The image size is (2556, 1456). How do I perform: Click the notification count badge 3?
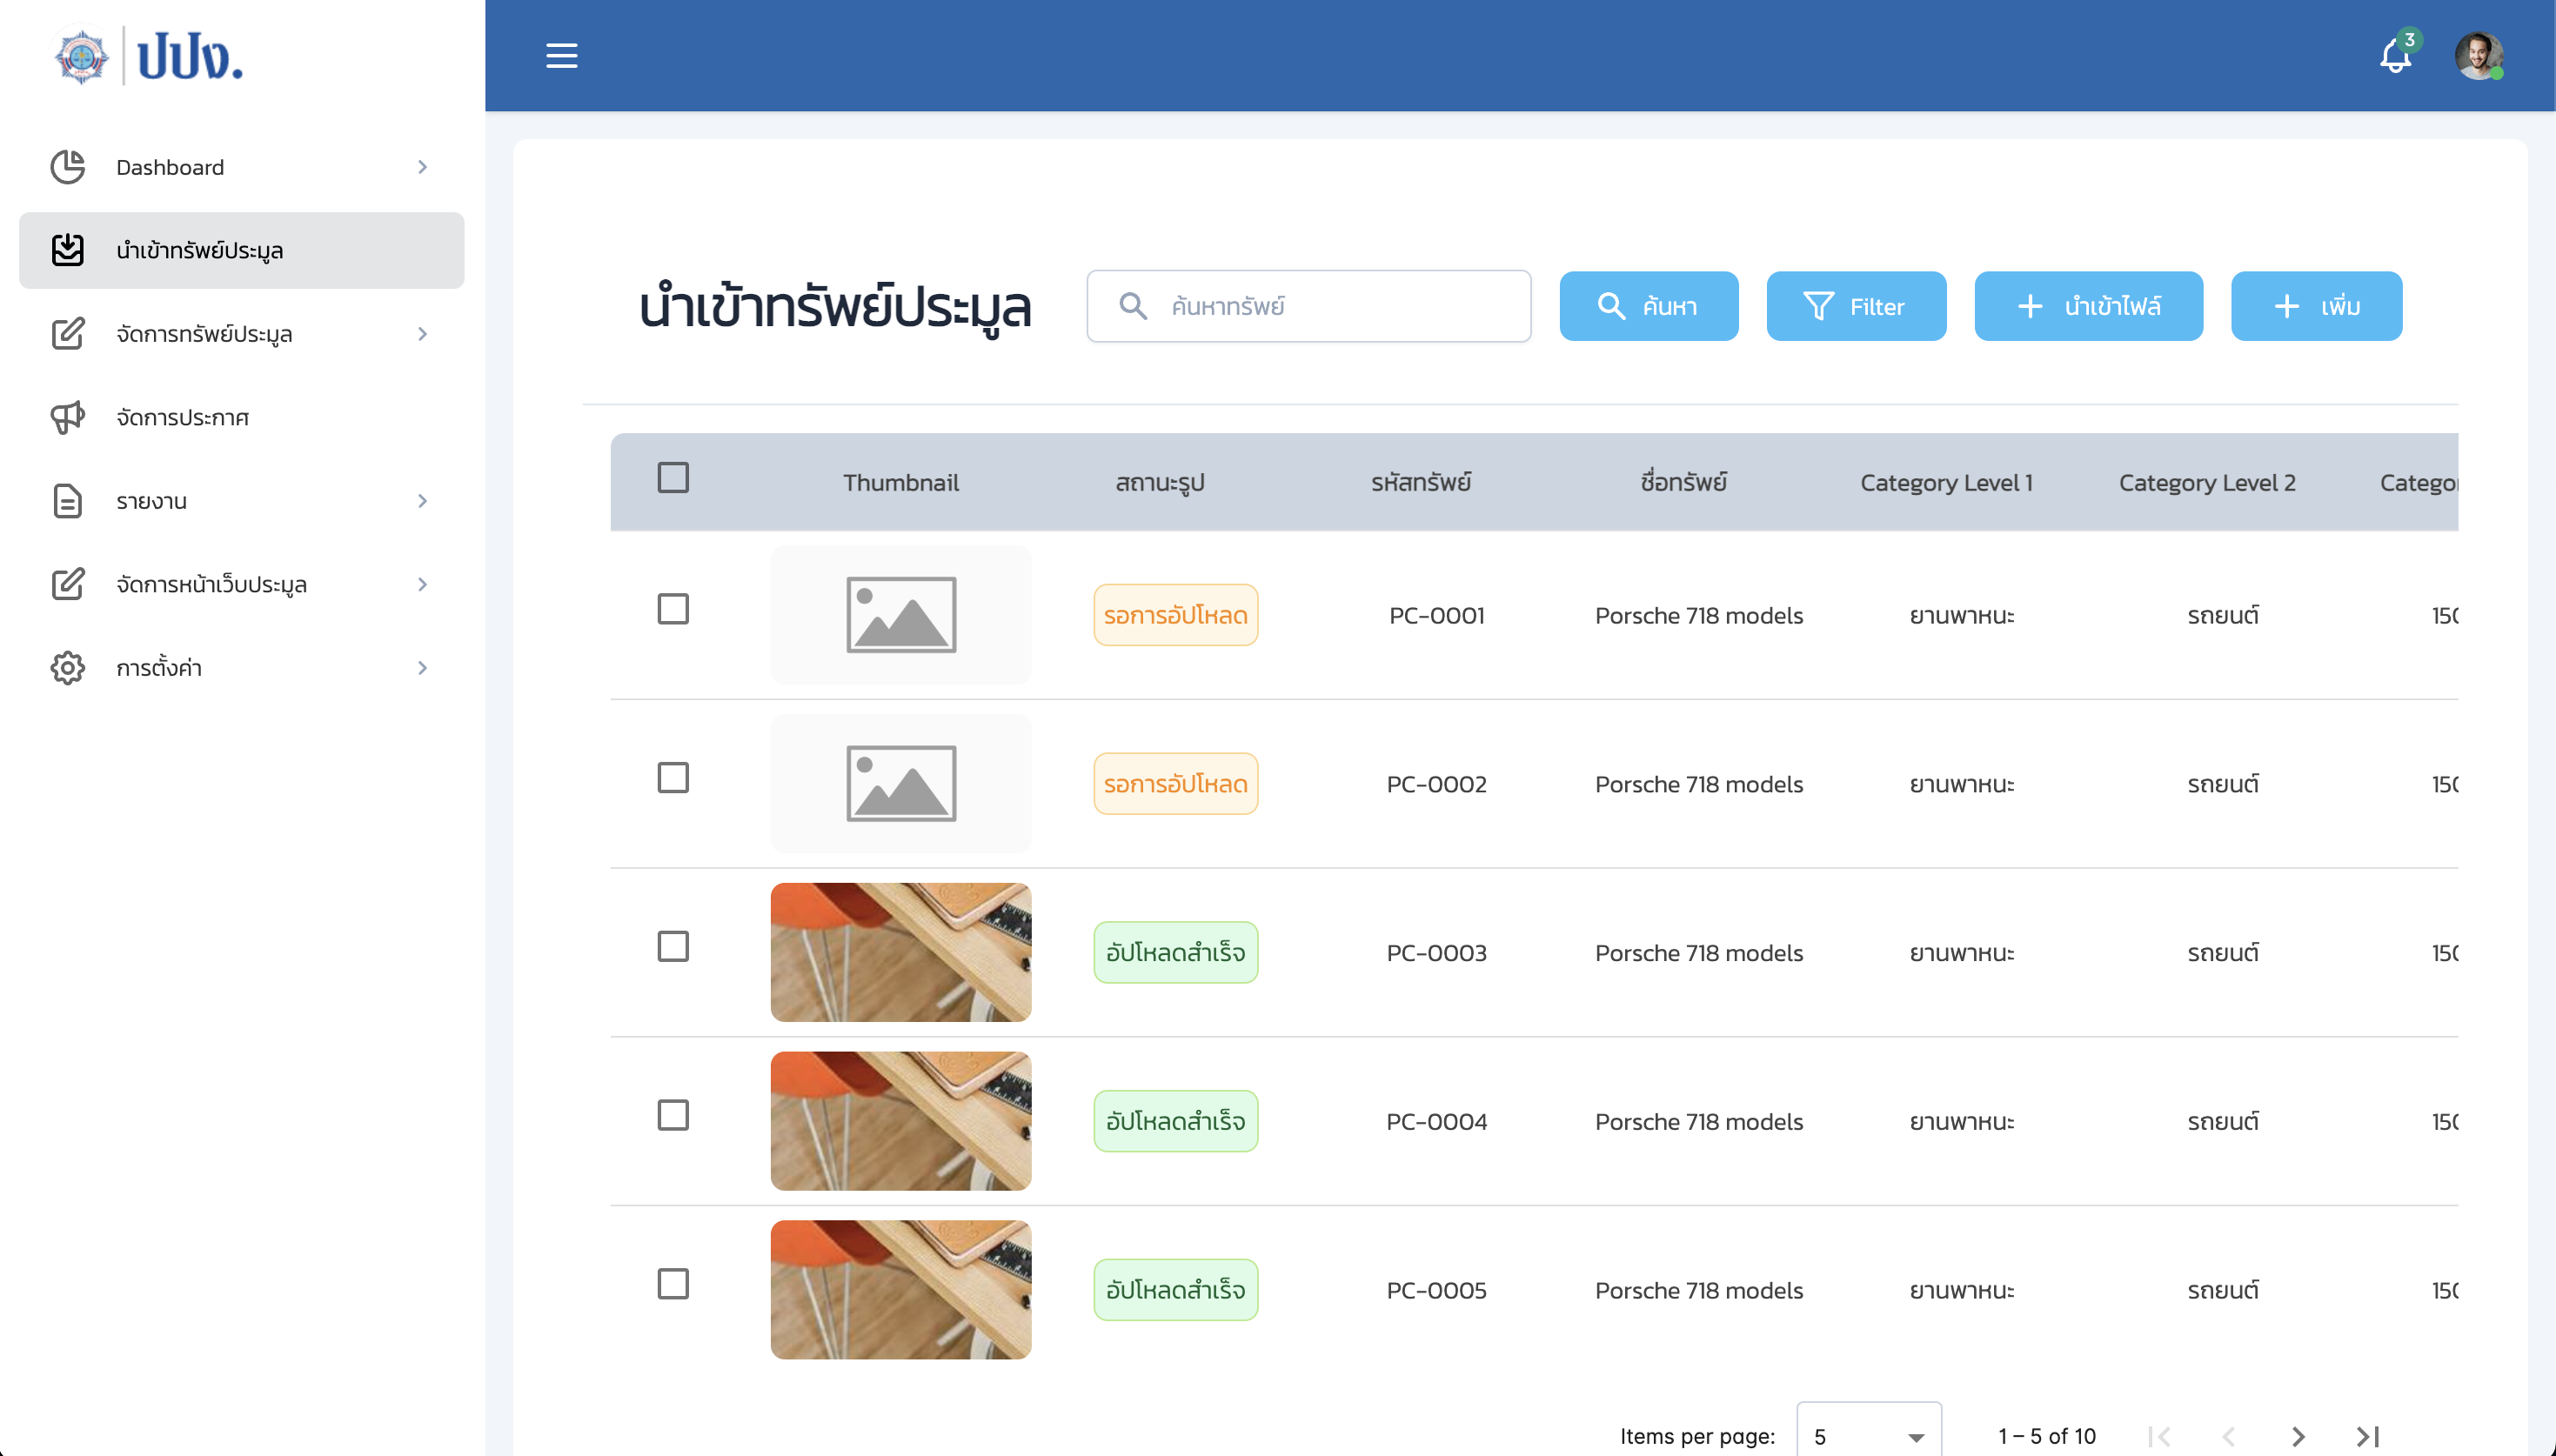pyautogui.click(x=2409, y=40)
